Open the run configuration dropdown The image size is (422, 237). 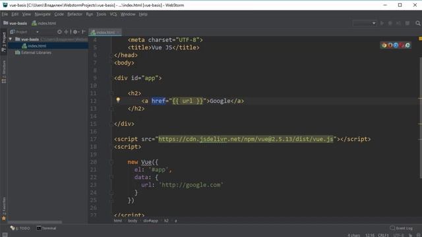point(365,24)
